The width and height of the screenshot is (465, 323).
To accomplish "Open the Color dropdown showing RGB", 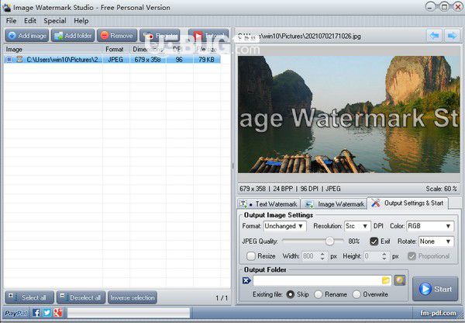I will coord(430,226).
